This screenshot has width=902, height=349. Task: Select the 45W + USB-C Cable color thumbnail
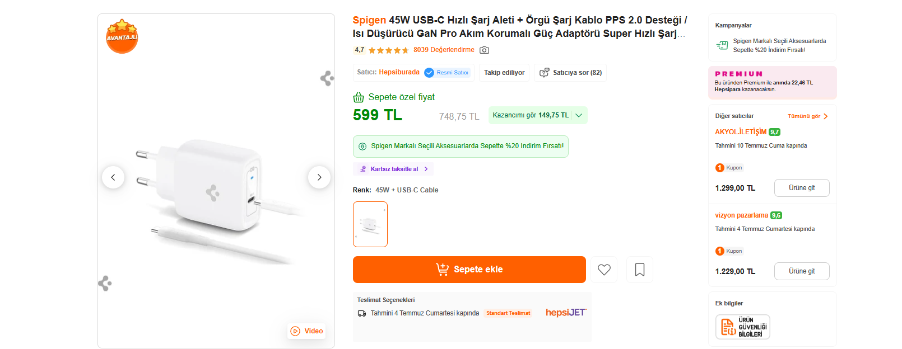(370, 224)
